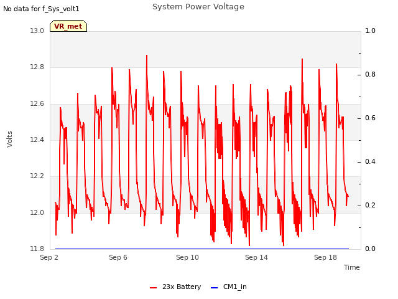Select the blue CM1_in legend swatch
Screen dimensions: 398x299
[x=214, y=288]
